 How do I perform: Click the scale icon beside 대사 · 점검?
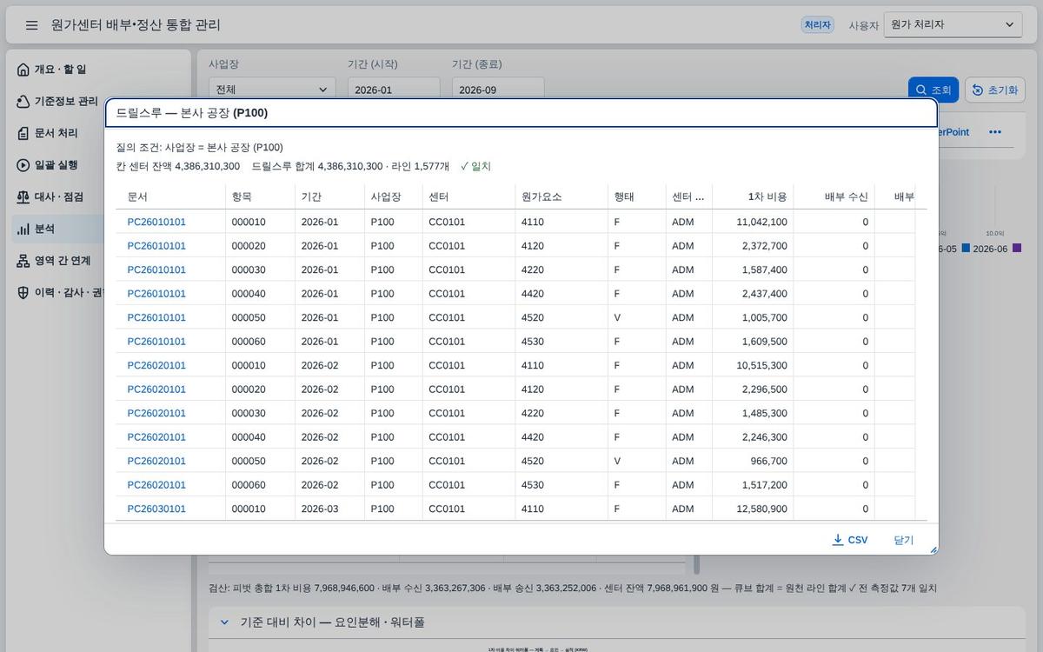pos(23,197)
